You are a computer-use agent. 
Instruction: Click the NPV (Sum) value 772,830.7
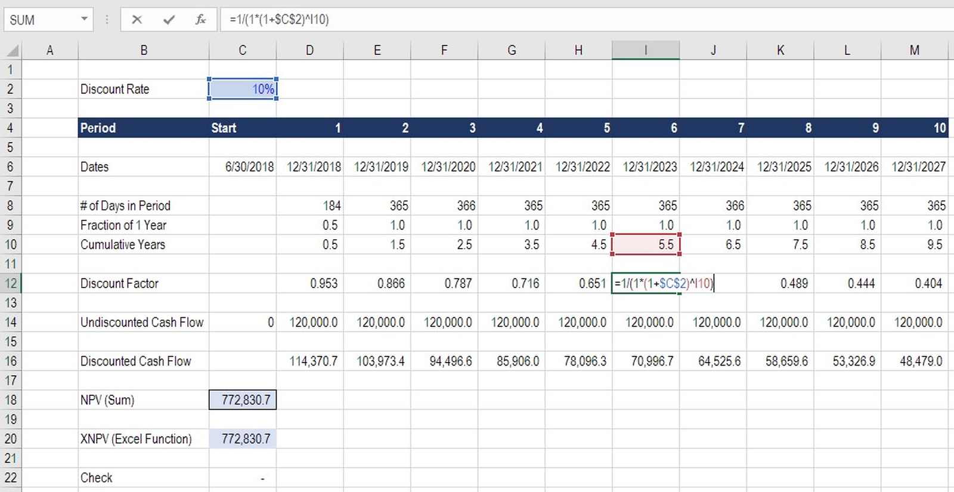[x=243, y=400]
